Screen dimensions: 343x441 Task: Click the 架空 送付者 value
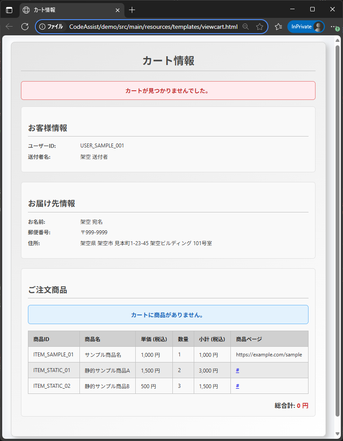coord(94,157)
